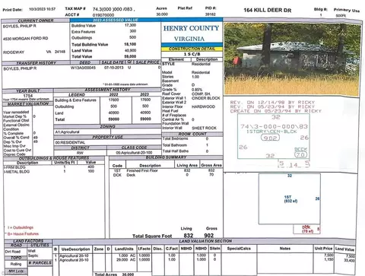Click the account number '019070000'
The image size is (365, 276).
coord(103,15)
